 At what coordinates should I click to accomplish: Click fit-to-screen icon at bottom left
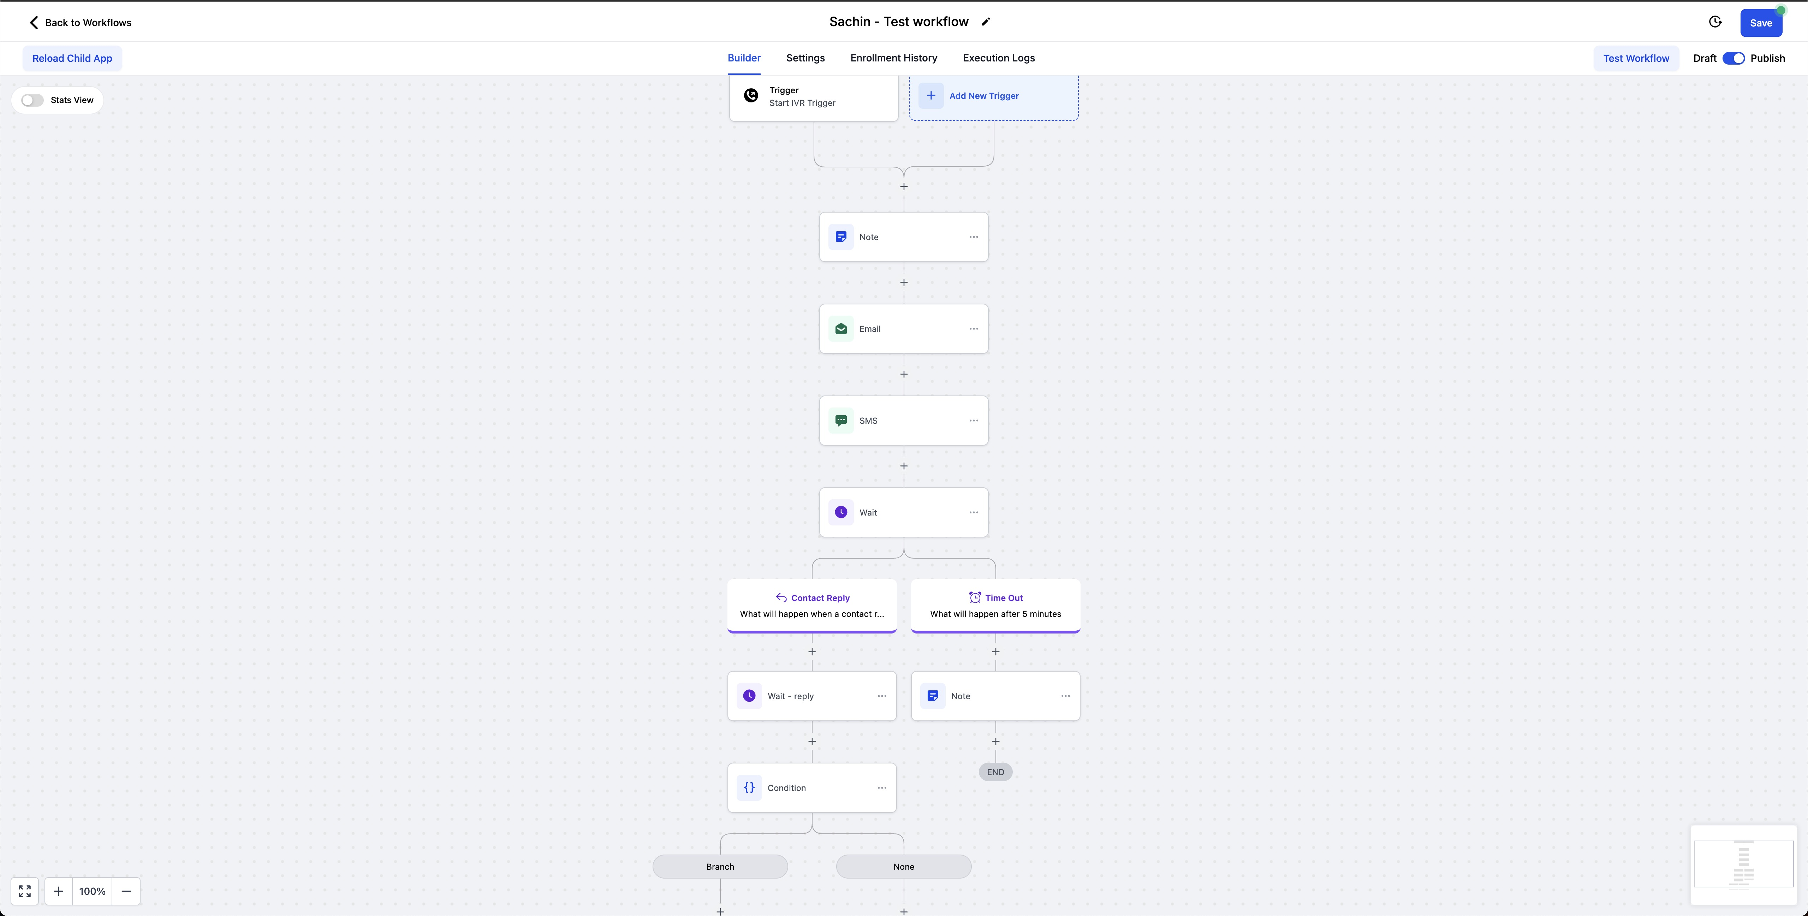pos(25,891)
